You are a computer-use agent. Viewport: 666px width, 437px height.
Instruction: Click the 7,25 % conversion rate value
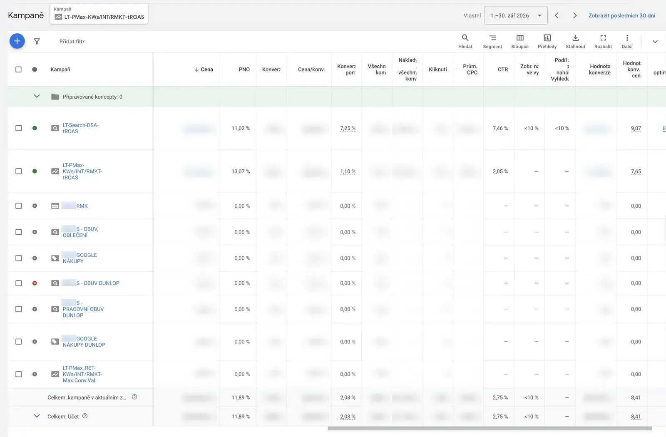point(348,128)
